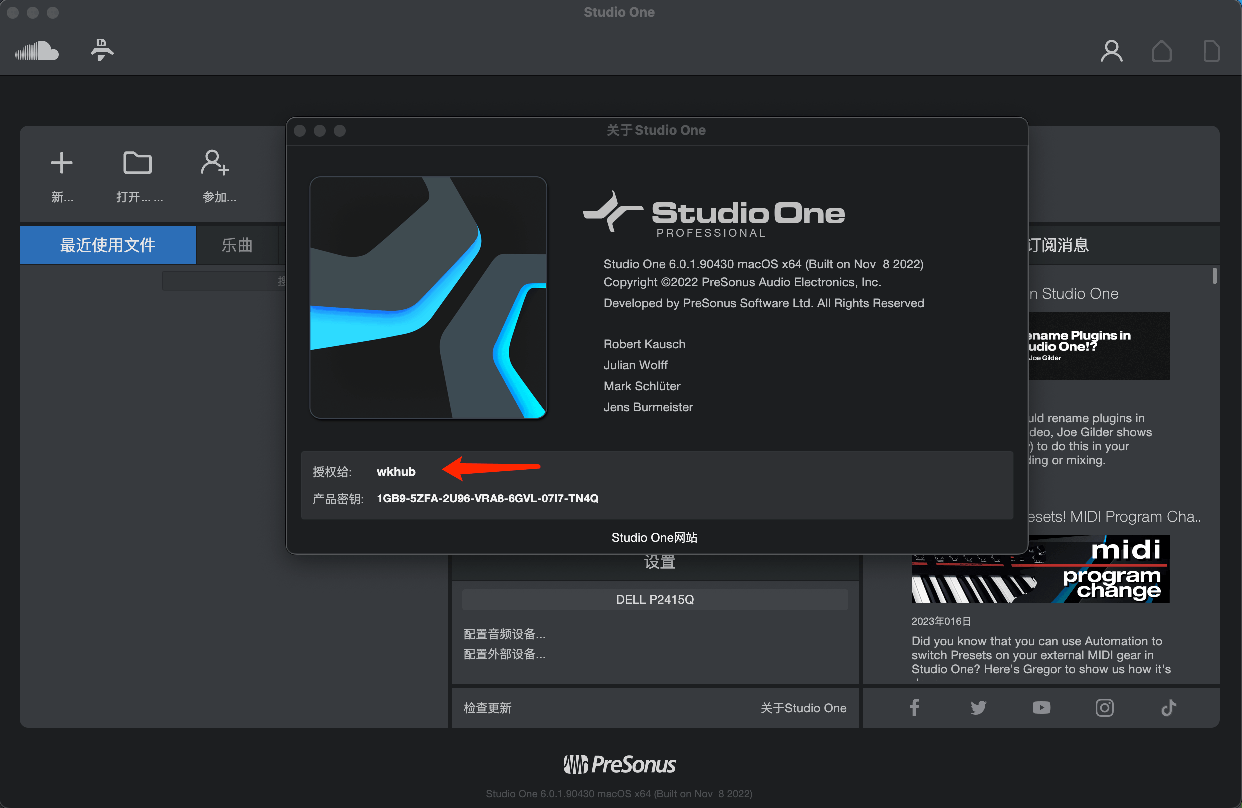
Task: Go to Start page home icon
Action: click(1161, 51)
